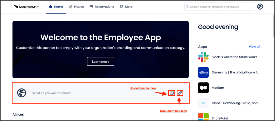
Task: Open the Cisco app icon
Action: 203,103
